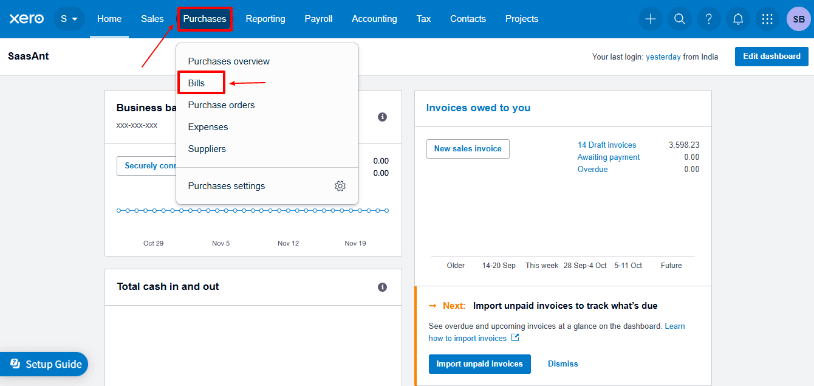This screenshot has width=814, height=386.
Task: Click the Edit dashboard button
Action: click(x=771, y=57)
